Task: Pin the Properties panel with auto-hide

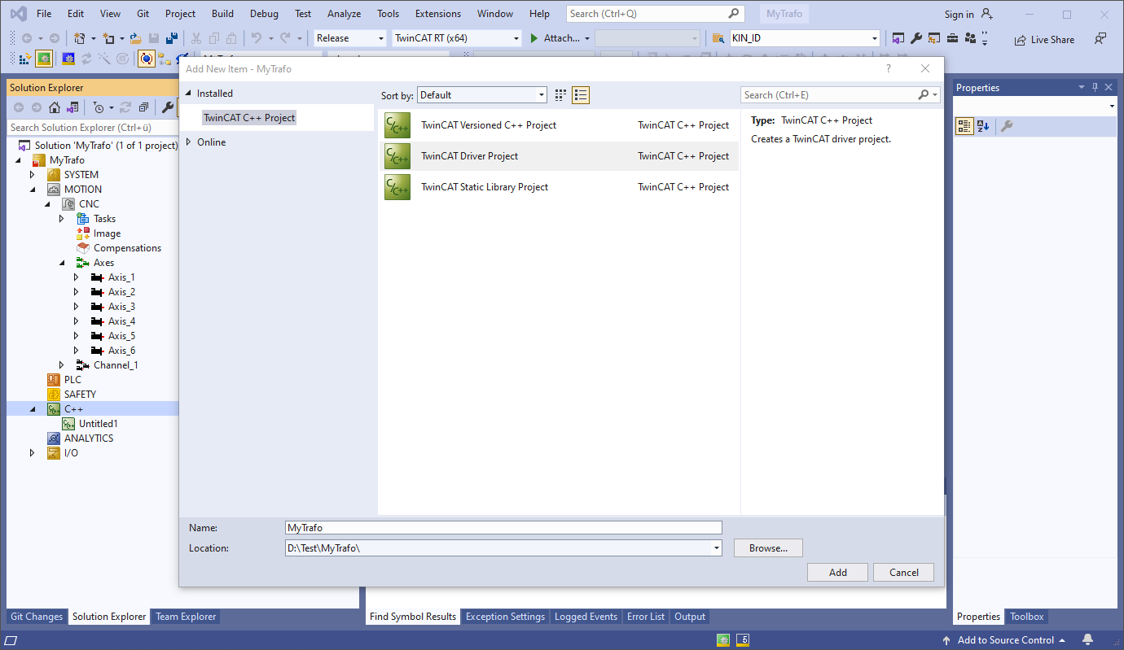Action: click(1095, 87)
